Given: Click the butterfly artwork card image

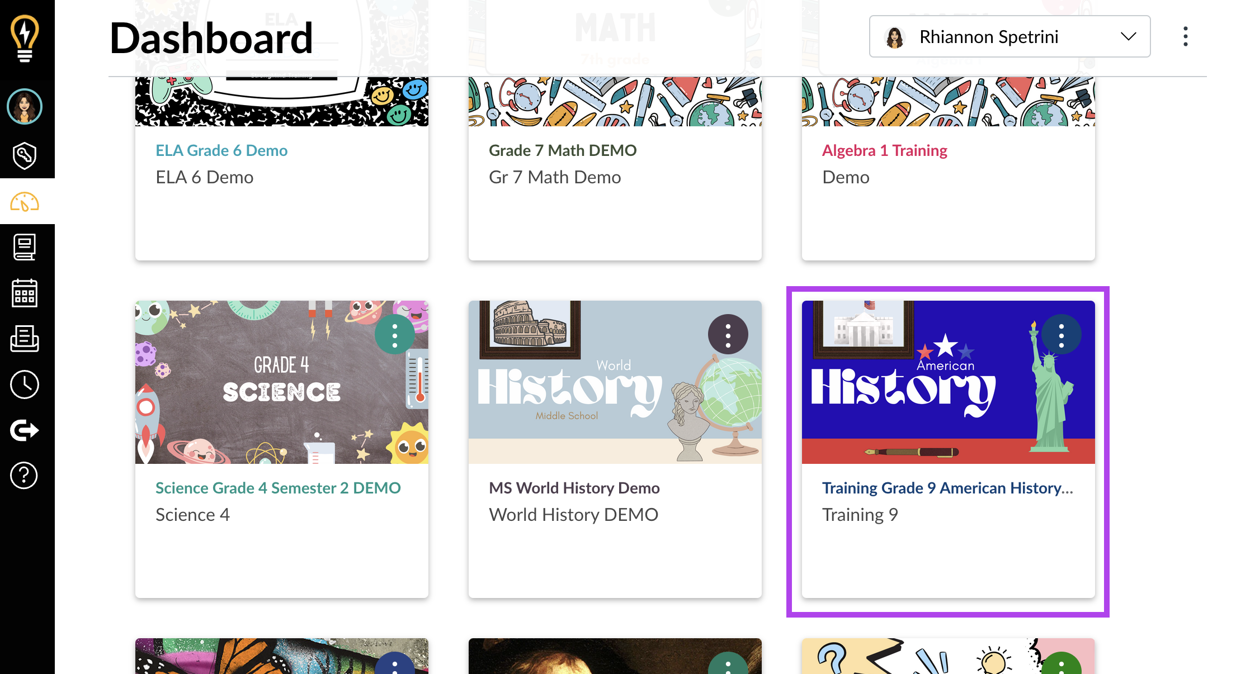Looking at the screenshot, I should pyautogui.click(x=282, y=656).
